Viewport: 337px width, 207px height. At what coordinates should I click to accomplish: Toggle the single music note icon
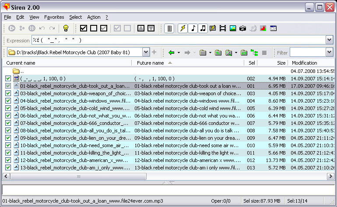(193, 28)
